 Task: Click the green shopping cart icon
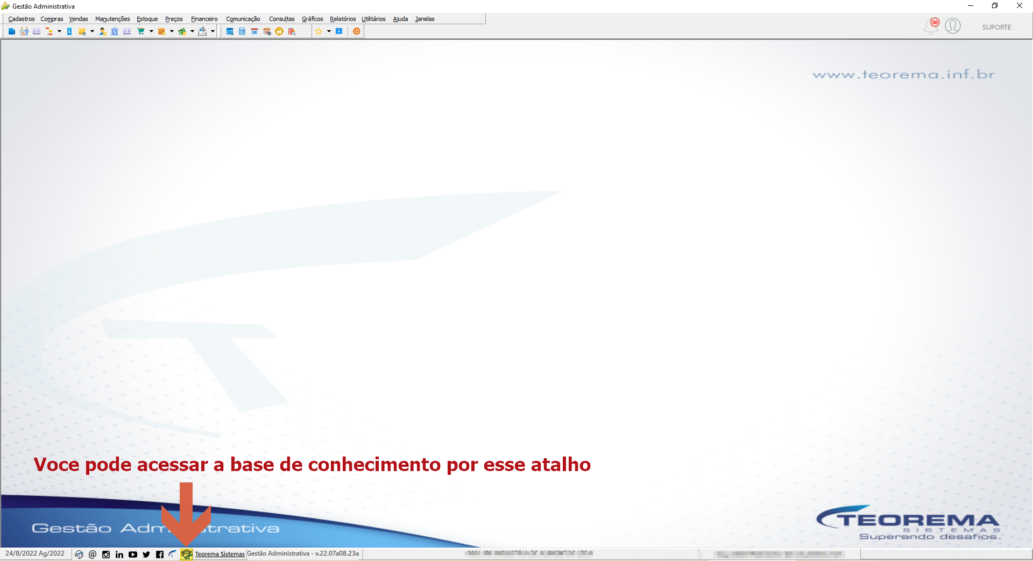(x=141, y=32)
